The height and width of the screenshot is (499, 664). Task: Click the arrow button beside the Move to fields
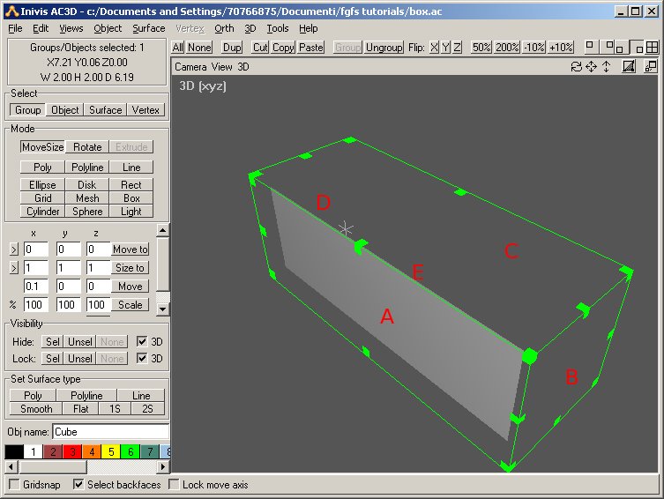pyautogui.click(x=14, y=249)
